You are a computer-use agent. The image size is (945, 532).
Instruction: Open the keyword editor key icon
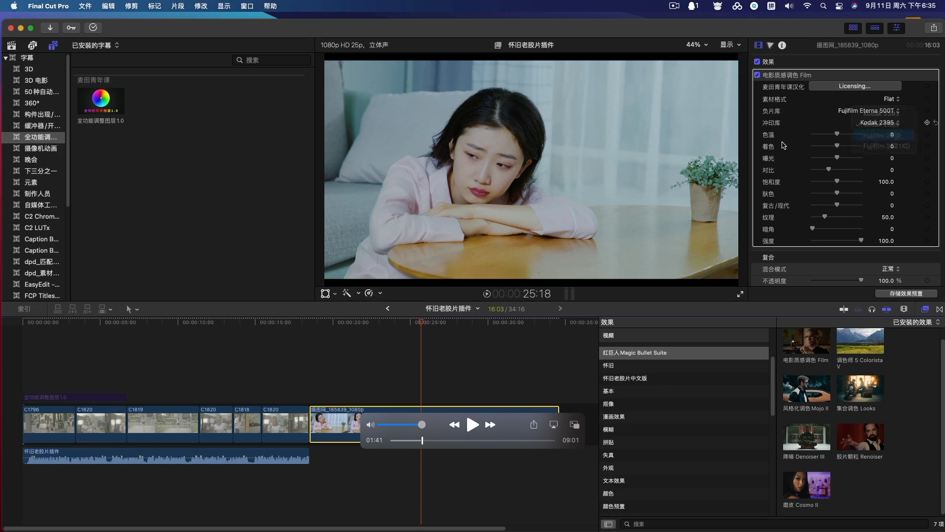point(71,28)
